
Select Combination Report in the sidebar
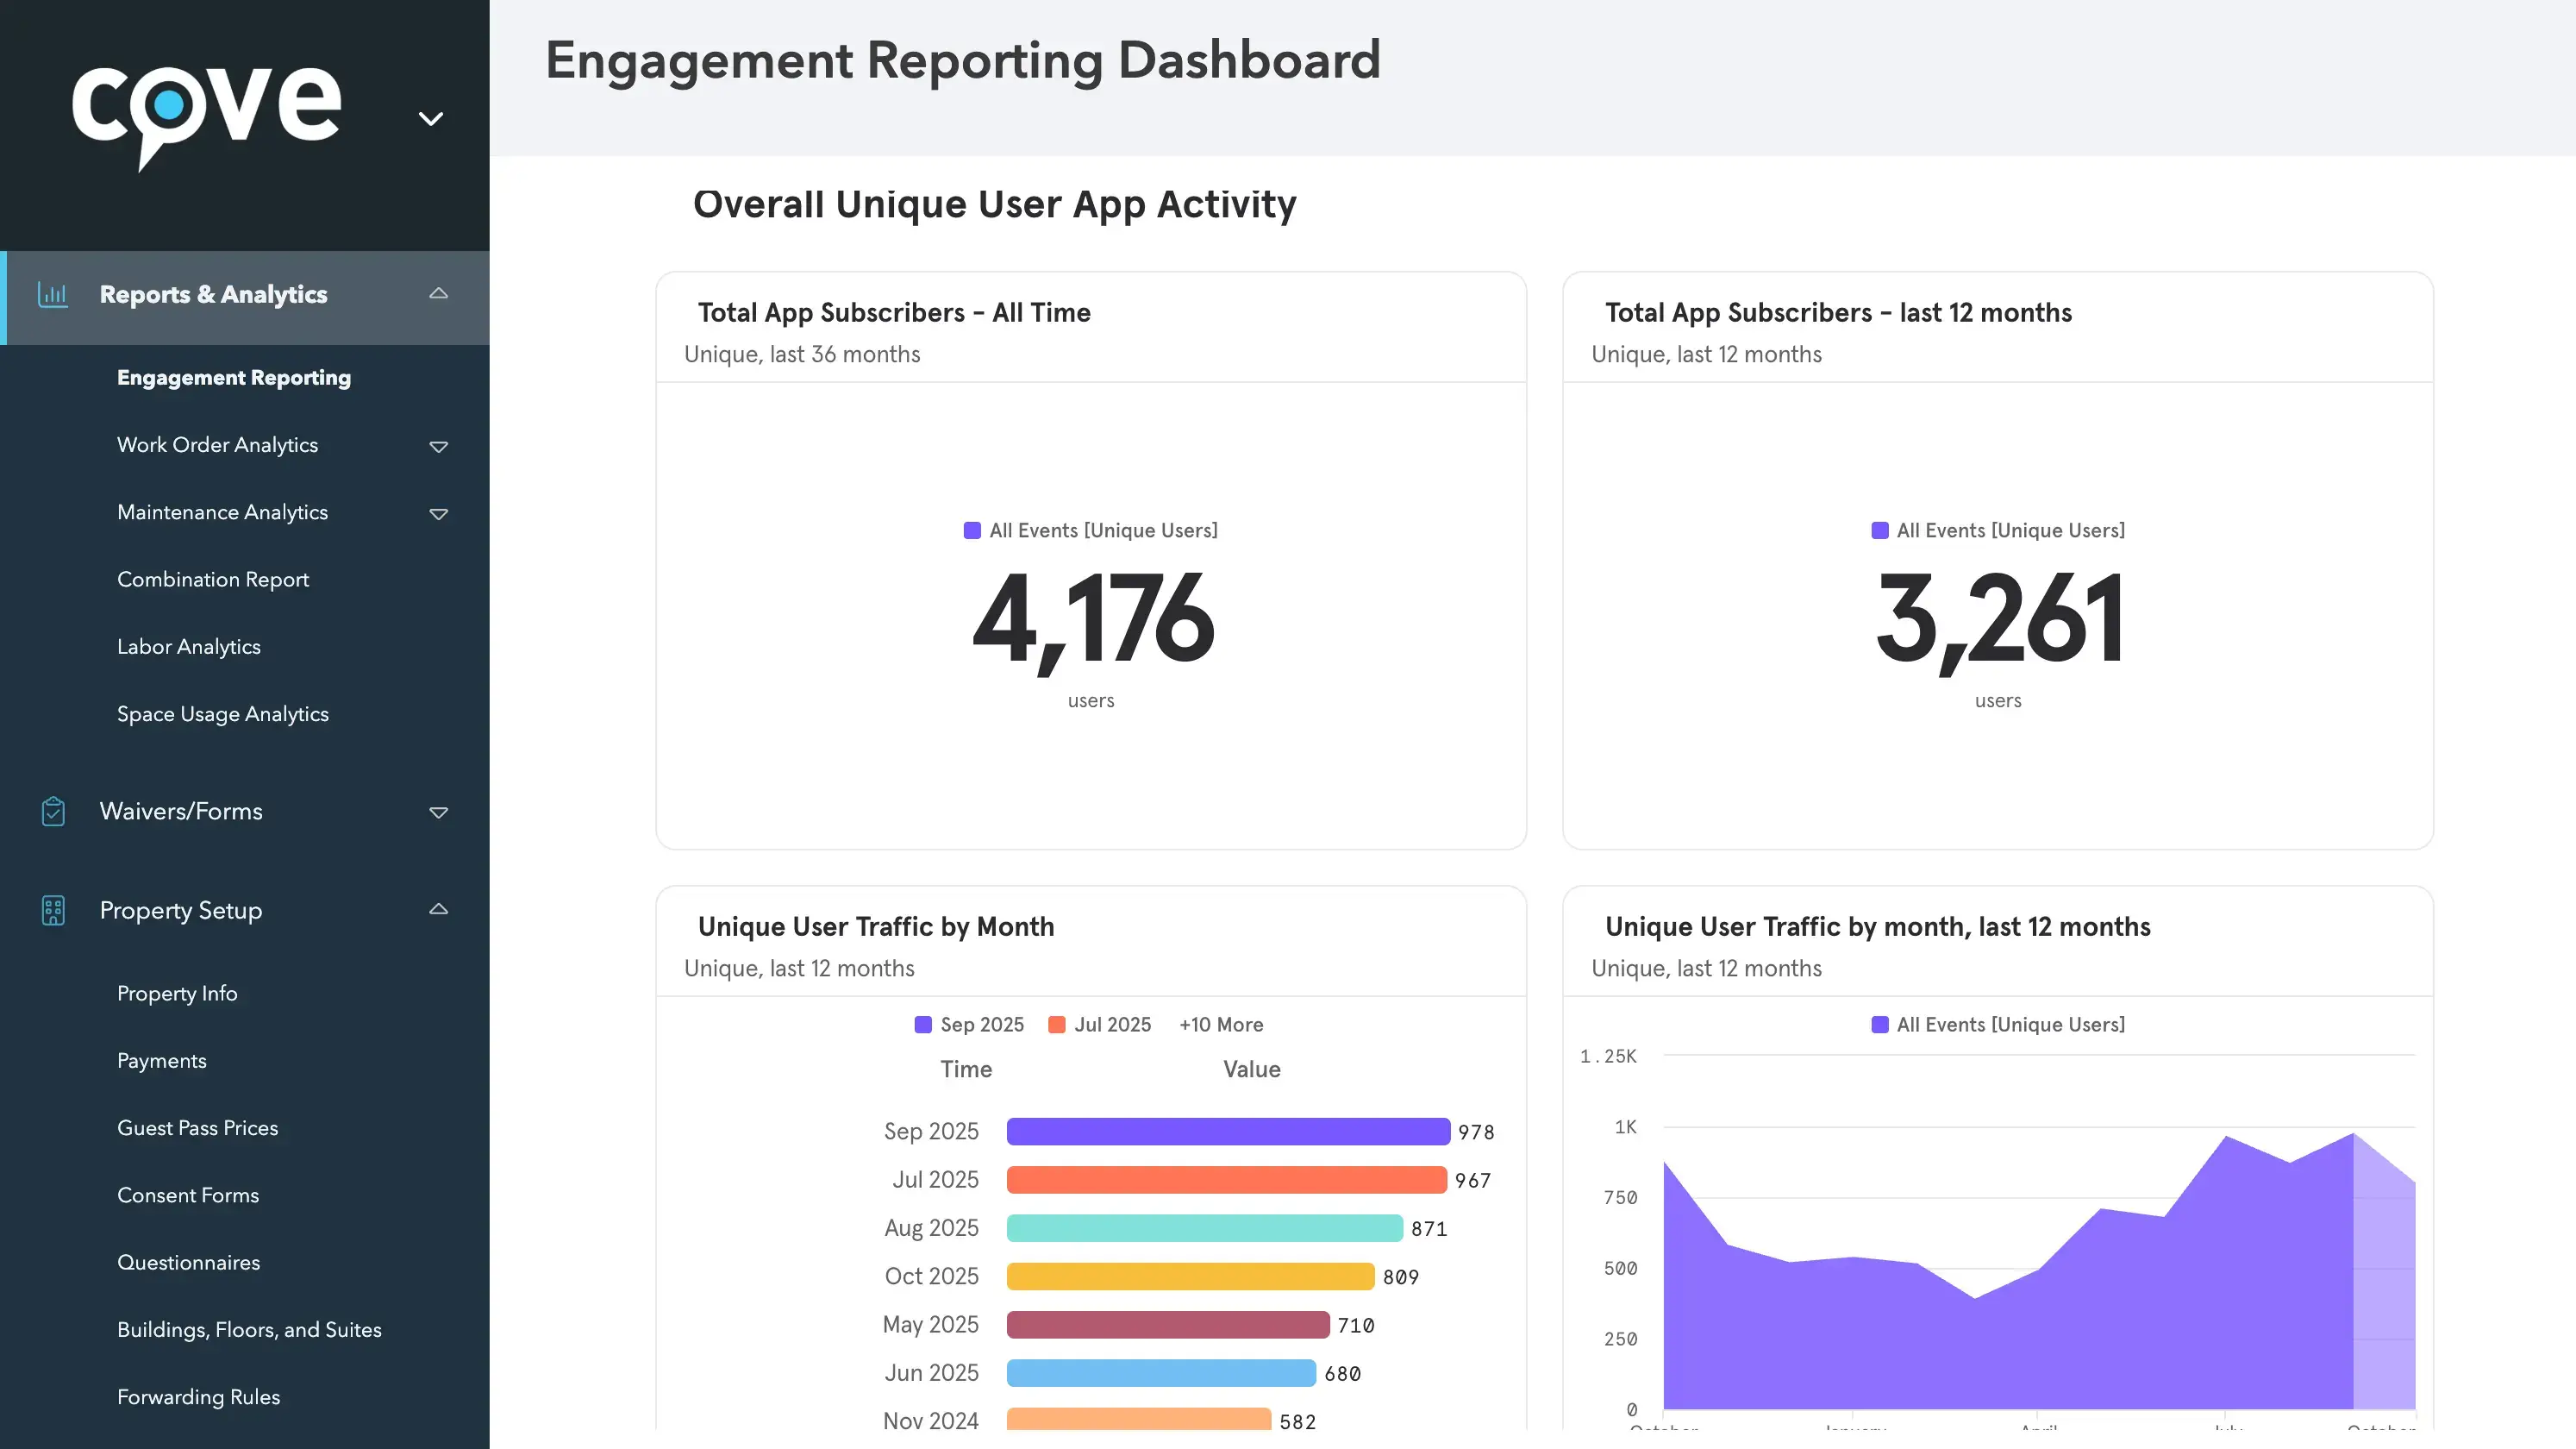tap(213, 579)
